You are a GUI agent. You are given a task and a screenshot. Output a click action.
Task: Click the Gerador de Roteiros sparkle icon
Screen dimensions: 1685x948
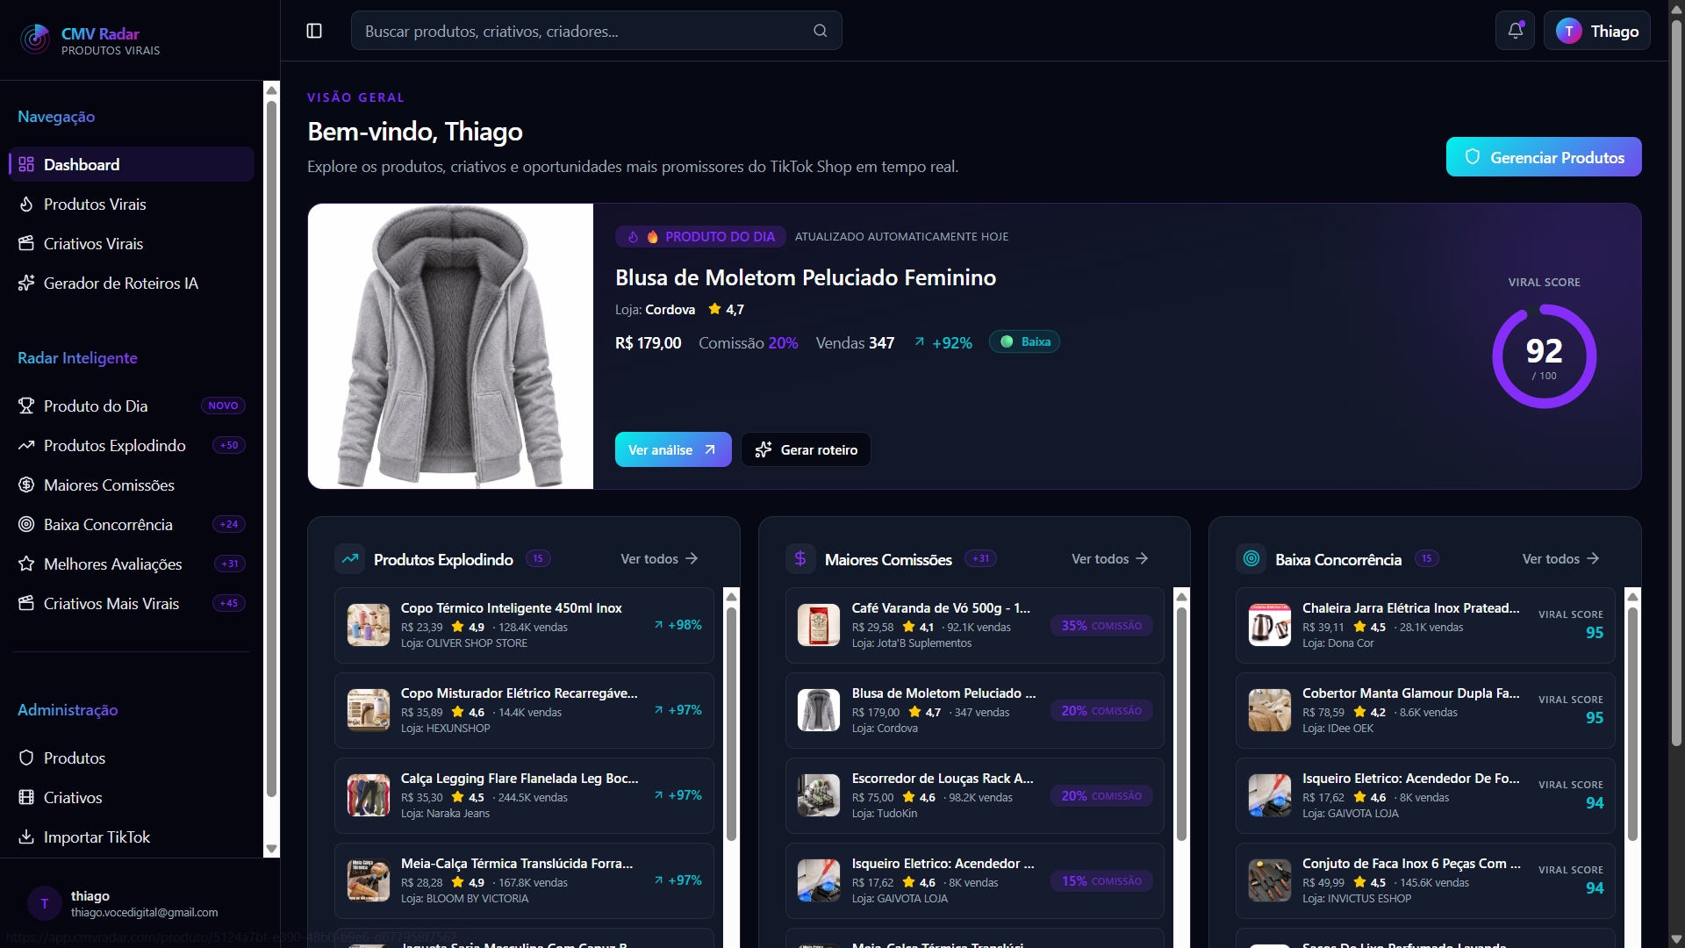[x=26, y=283]
